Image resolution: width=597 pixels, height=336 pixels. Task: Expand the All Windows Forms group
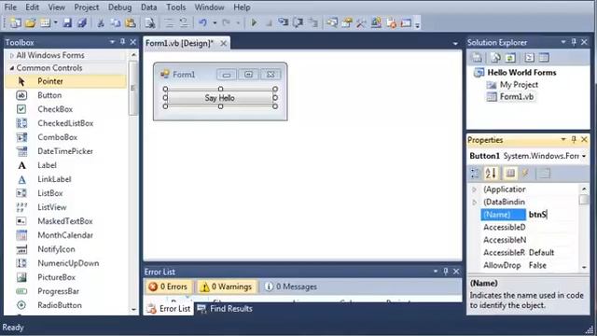[x=12, y=56]
